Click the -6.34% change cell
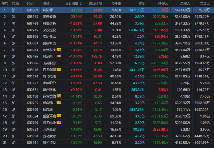Viewport: 214px width, 148px height. pos(77,109)
